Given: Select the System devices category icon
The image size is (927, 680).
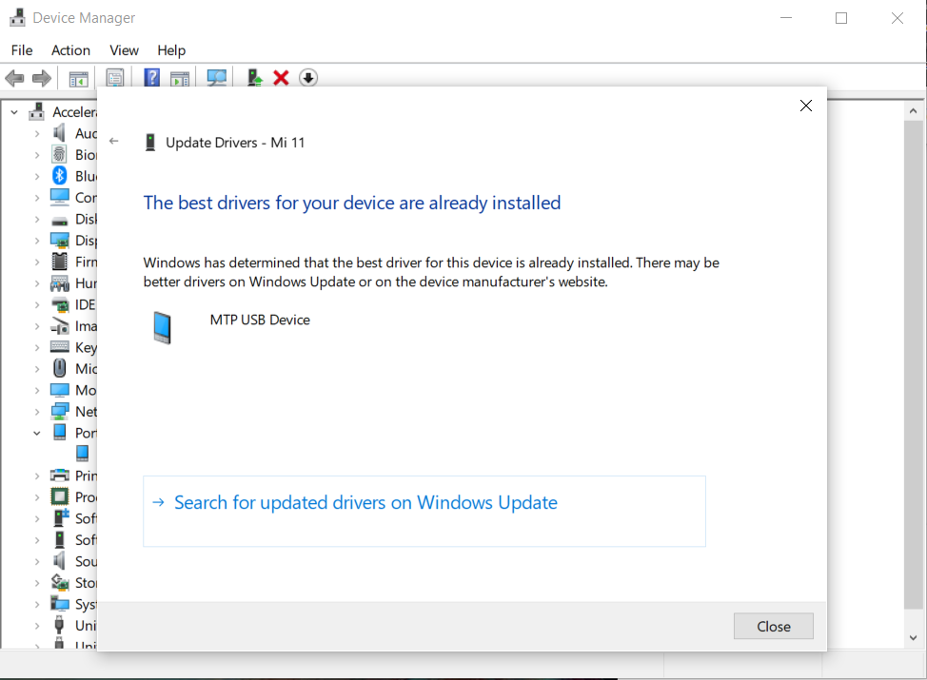Looking at the screenshot, I should pyautogui.click(x=60, y=603).
